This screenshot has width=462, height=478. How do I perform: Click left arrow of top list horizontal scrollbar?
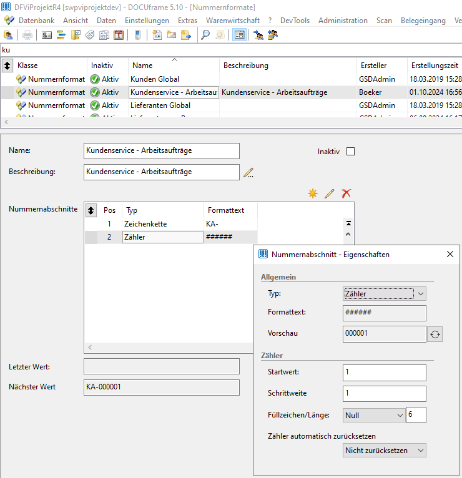coord(6,122)
